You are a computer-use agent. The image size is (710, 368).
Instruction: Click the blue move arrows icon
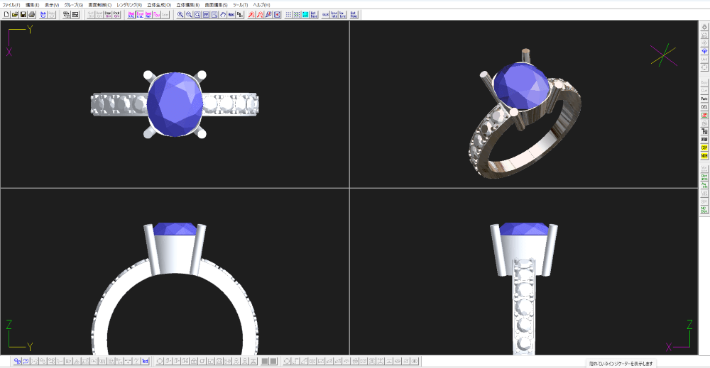tap(704, 51)
